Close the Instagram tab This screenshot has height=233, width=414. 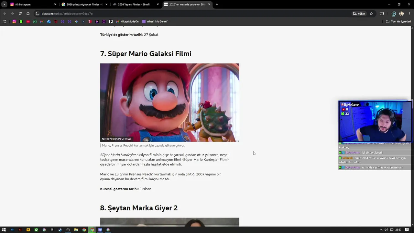(x=55, y=5)
